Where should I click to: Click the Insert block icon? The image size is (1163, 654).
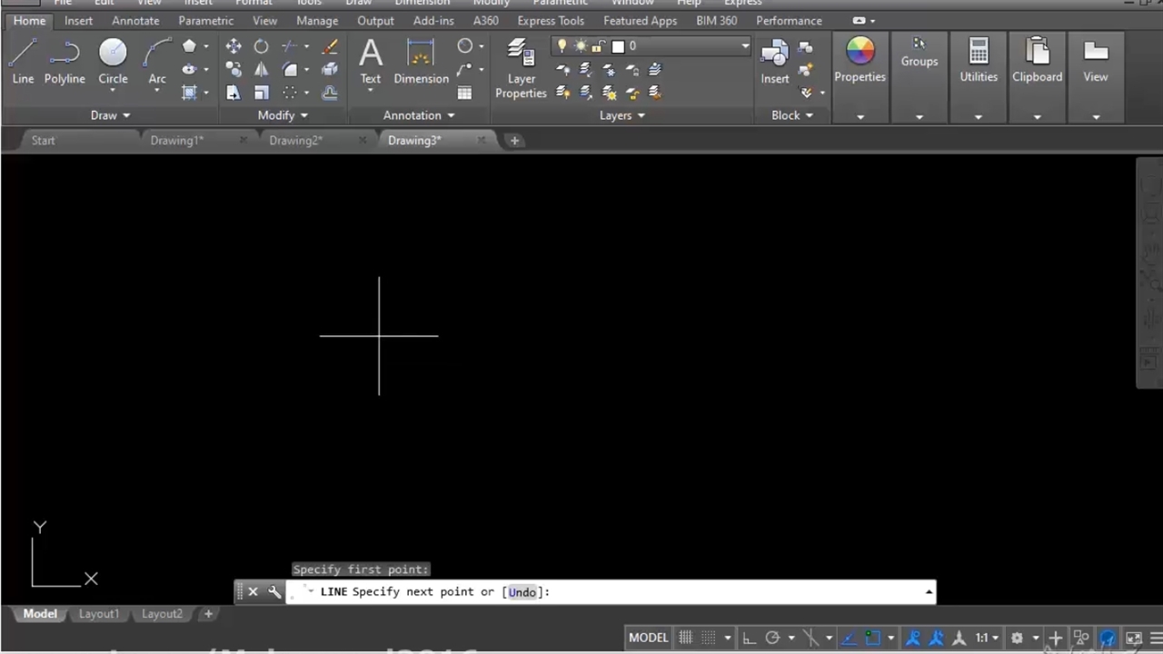[x=774, y=60]
